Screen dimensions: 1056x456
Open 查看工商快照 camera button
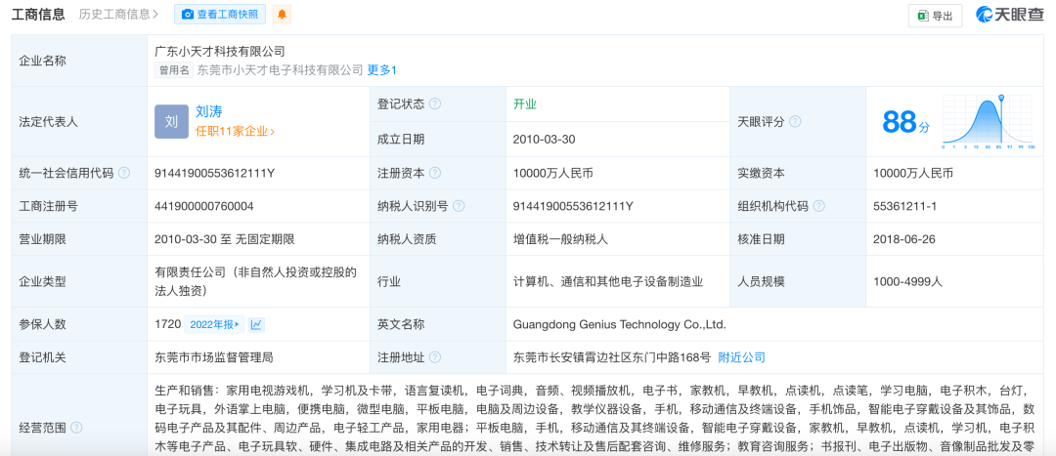pos(220,14)
